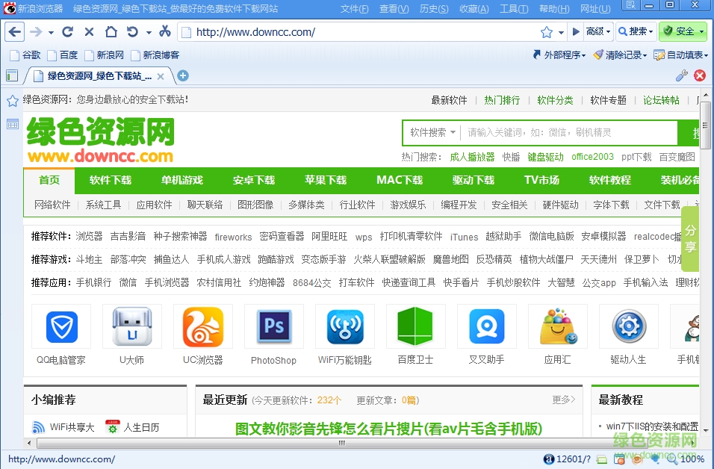Go to the home page icon

pos(111,32)
